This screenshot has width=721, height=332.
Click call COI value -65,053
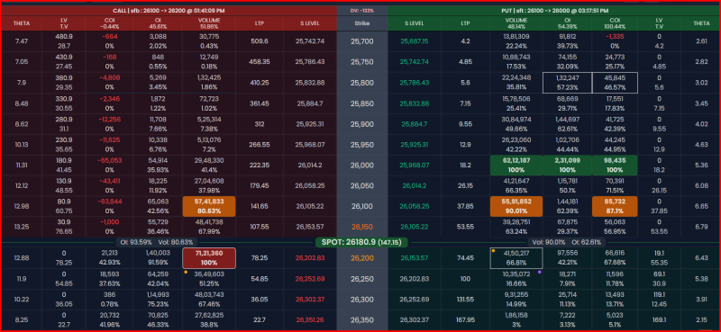pyautogui.click(x=111, y=160)
